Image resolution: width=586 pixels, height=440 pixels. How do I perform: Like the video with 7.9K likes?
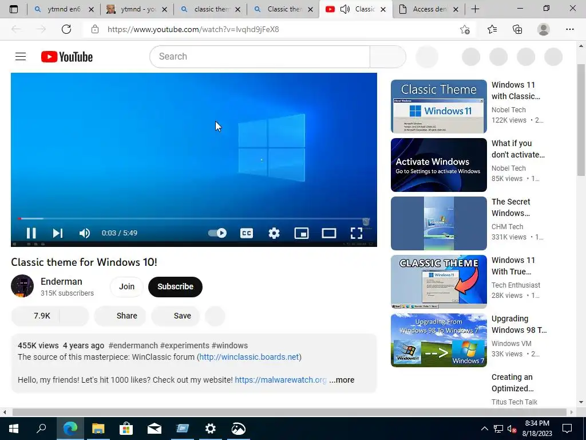tap(36, 316)
